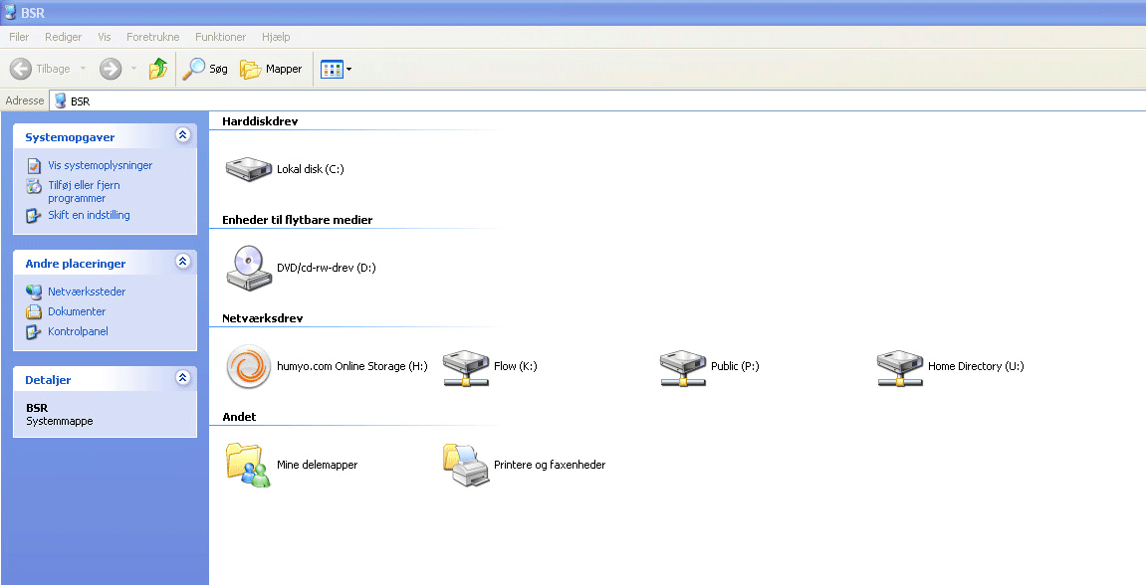Select Home Directory (U:) network drive

point(899,366)
